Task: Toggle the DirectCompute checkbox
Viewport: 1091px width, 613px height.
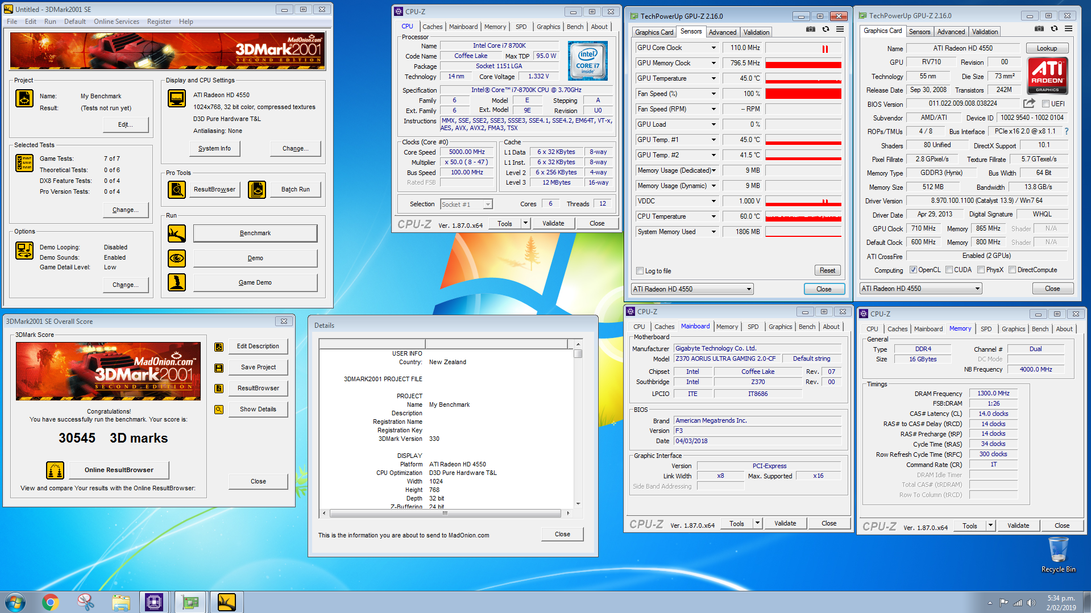Action: (x=1012, y=270)
